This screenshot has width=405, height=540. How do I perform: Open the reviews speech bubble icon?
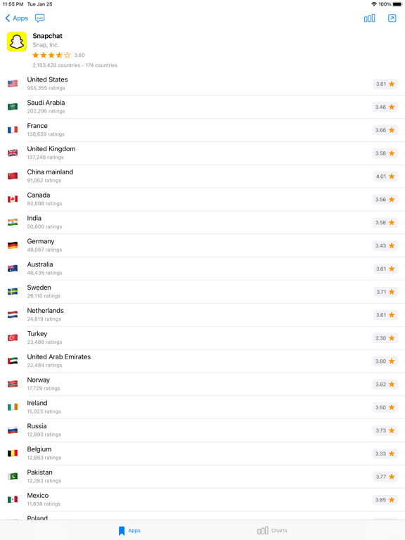(x=40, y=18)
